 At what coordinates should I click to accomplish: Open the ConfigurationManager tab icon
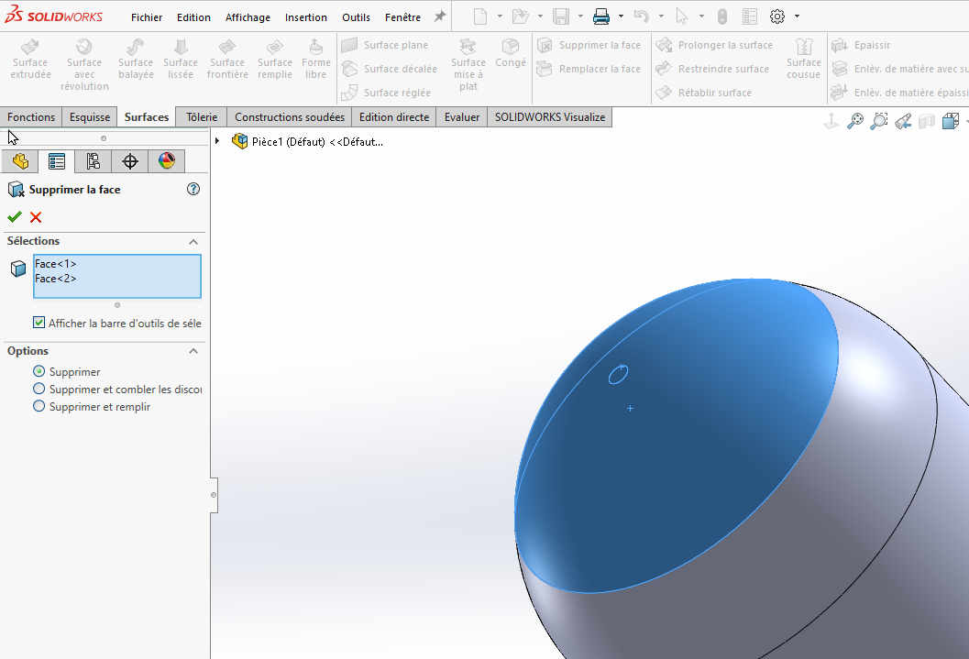93,161
